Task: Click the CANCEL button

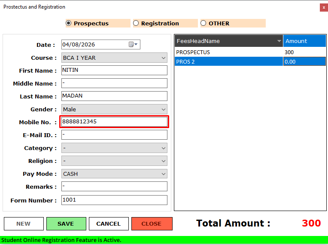Action: [x=109, y=224]
